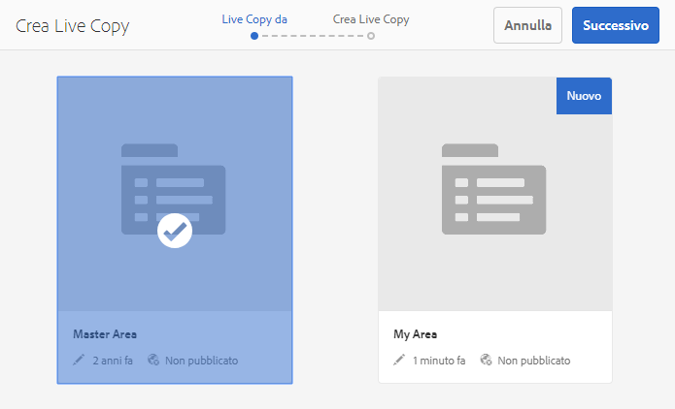Click the Master Area title text
Image resolution: width=675 pixels, height=409 pixels.
click(x=105, y=334)
